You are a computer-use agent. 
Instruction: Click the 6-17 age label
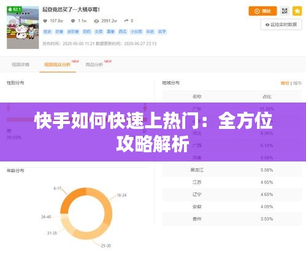click(57, 188)
